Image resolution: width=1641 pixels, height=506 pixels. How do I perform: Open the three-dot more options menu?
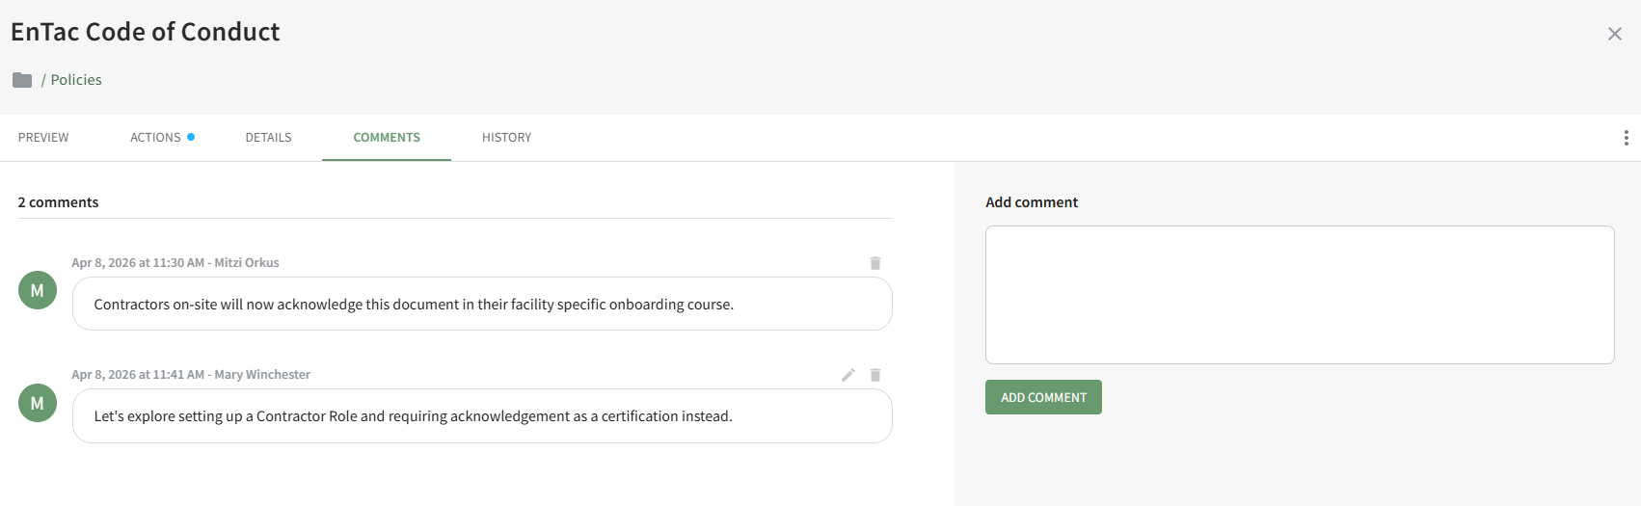(x=1626, y=138)
